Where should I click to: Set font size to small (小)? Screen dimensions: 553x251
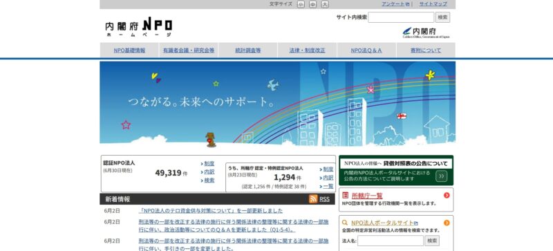[301, 4]
